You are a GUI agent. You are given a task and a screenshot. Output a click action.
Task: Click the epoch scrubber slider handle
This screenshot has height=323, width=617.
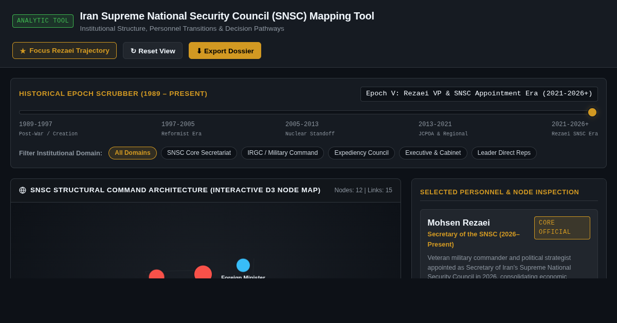click(x=592, y=112)
